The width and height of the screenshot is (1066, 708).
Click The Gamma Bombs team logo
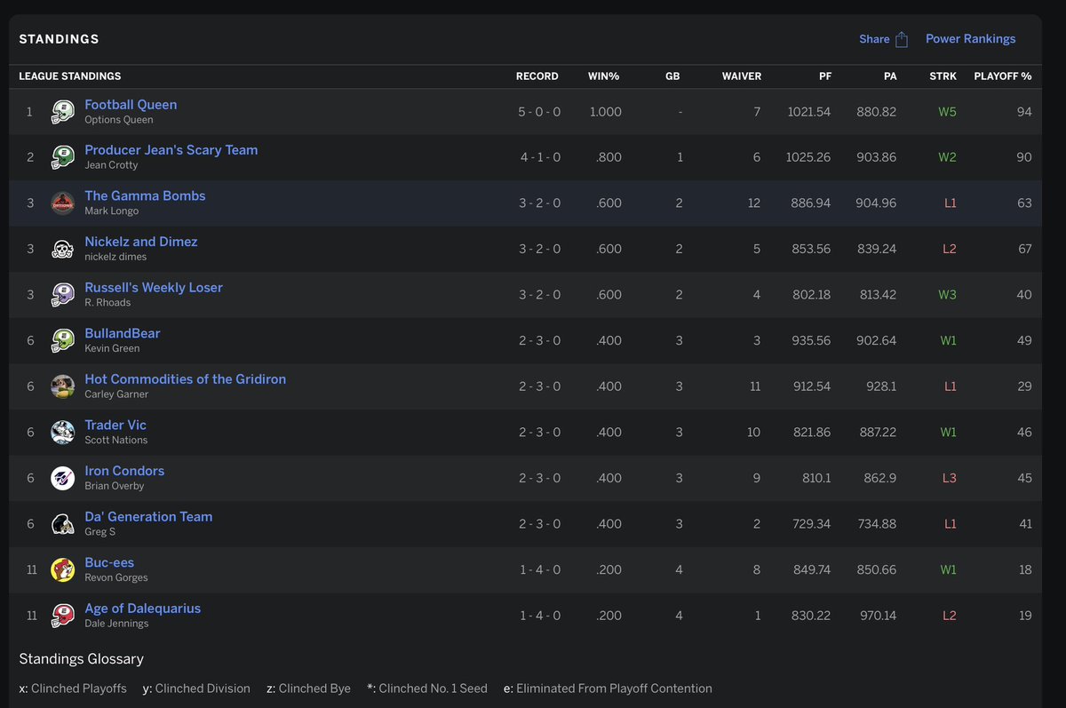tap(62, 203)
